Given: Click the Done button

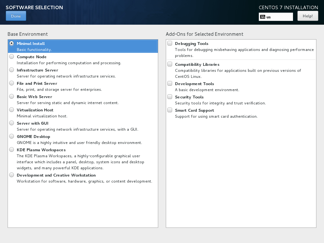Looking at the screenshot, I should pos(16,16).
